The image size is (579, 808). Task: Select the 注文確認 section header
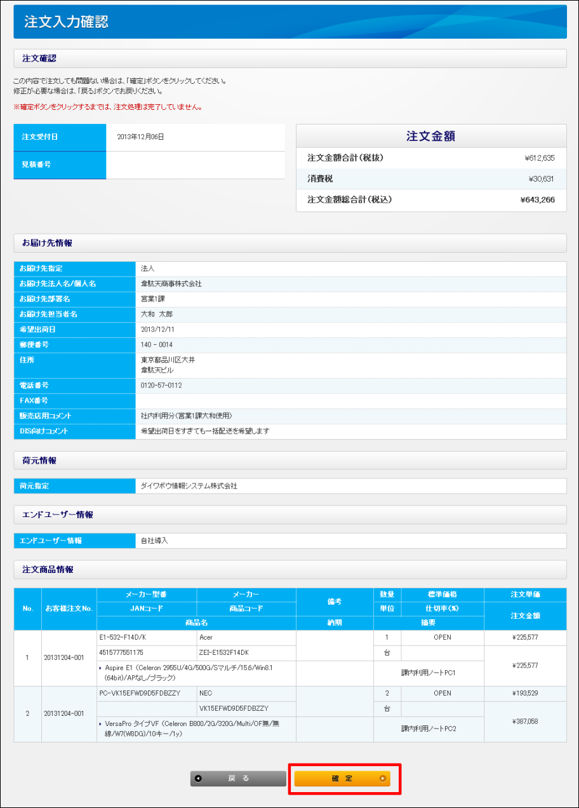39,58
